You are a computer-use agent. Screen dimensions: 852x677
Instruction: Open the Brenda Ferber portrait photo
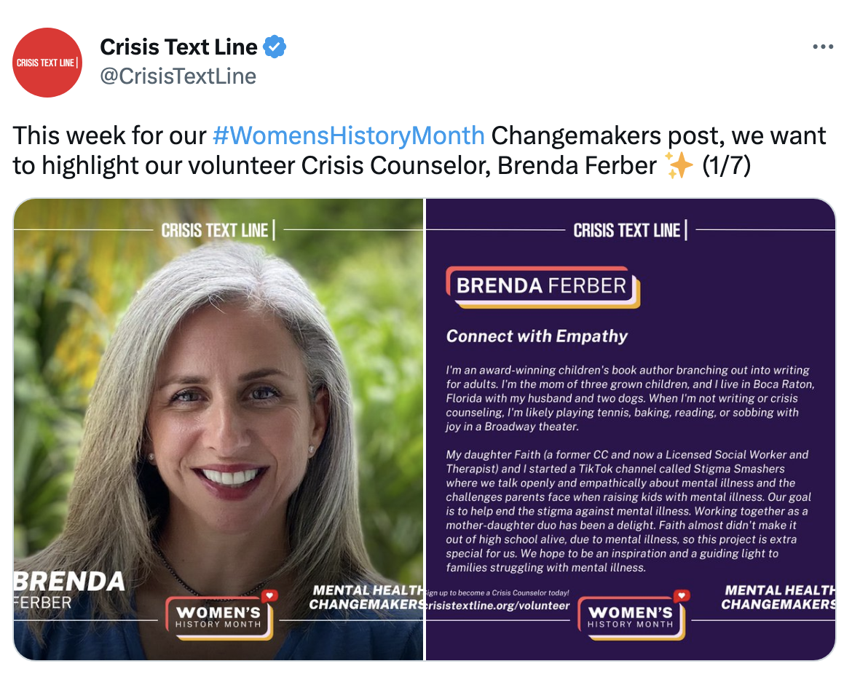218,429
